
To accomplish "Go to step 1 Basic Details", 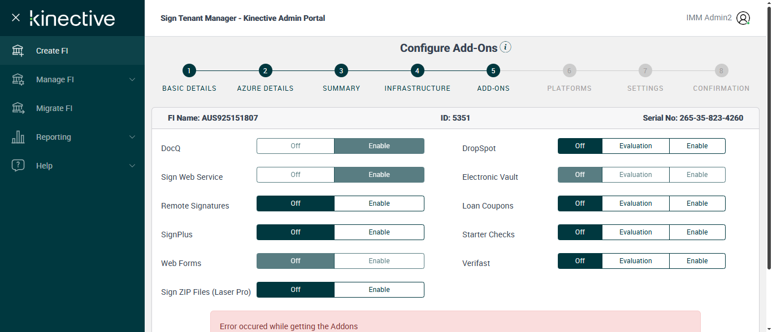I will [x=189, y=70].
